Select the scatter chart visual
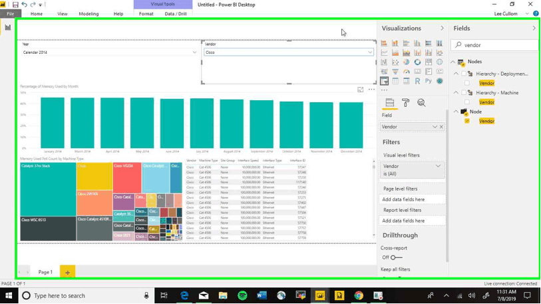Image resolution: width=541 pixels, height=304 pixels. (395, 62)
